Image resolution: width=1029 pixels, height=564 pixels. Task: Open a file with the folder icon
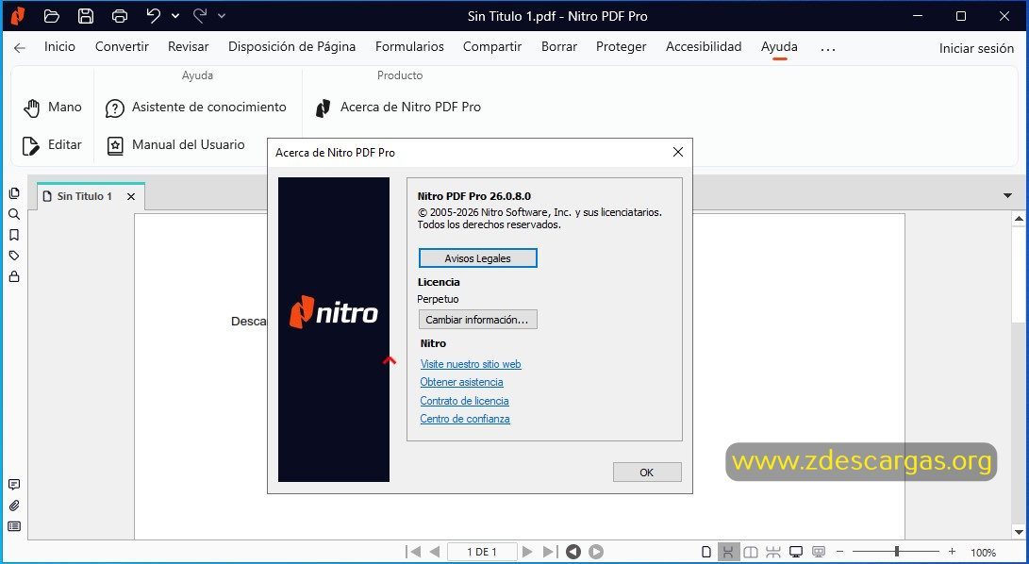(52, 16)
